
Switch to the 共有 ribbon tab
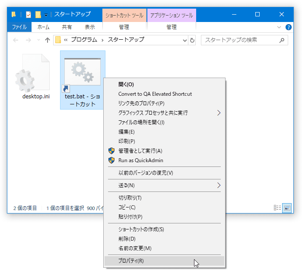(67, 27)
